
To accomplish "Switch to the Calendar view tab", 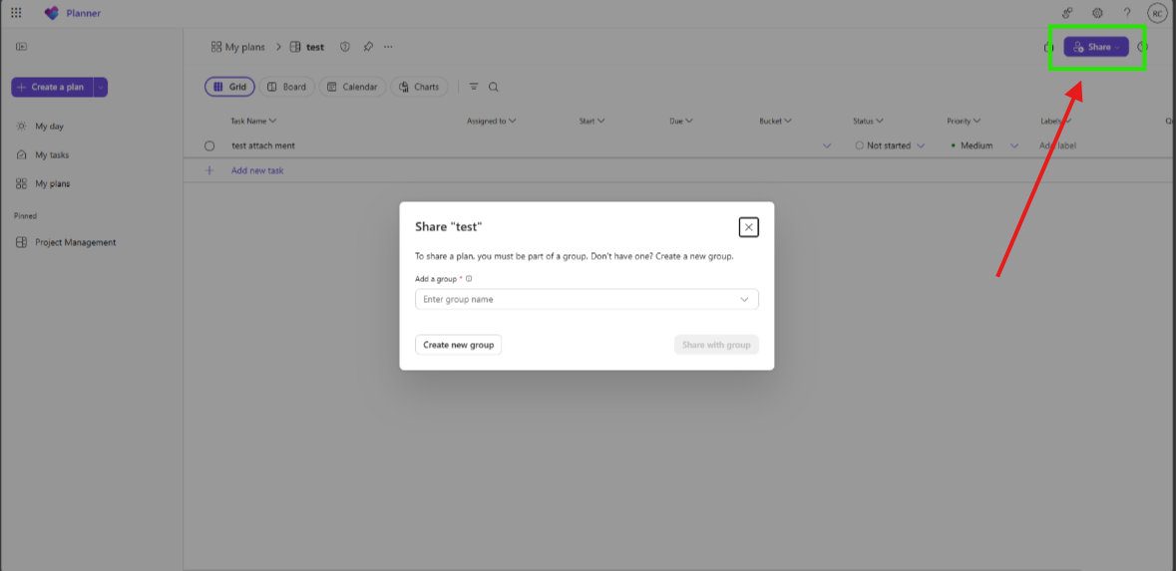I will coord(352,87).
